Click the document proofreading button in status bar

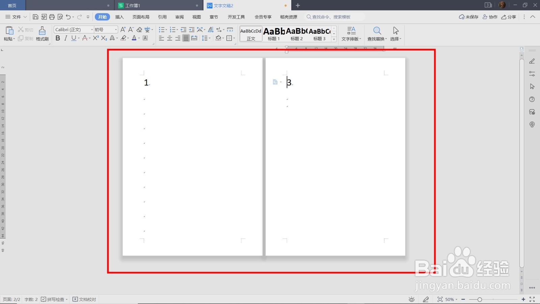pyautogui.click(x=84, y=299)
